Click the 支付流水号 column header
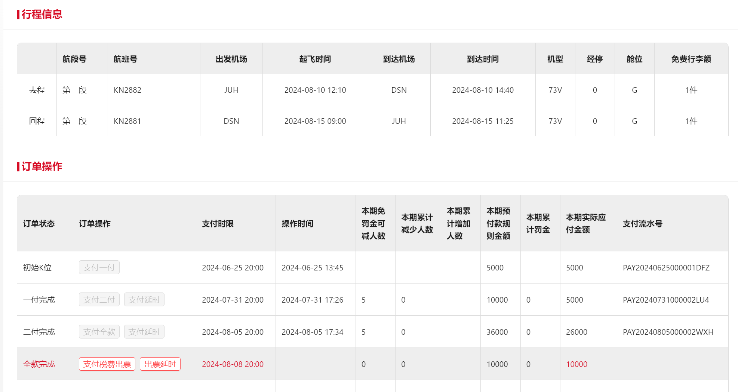Screen dimensions: 738x392 (x=642, y=224)
